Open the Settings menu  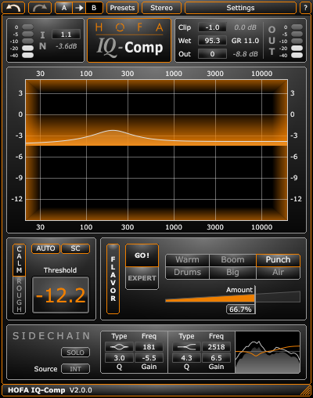point(240,8)
